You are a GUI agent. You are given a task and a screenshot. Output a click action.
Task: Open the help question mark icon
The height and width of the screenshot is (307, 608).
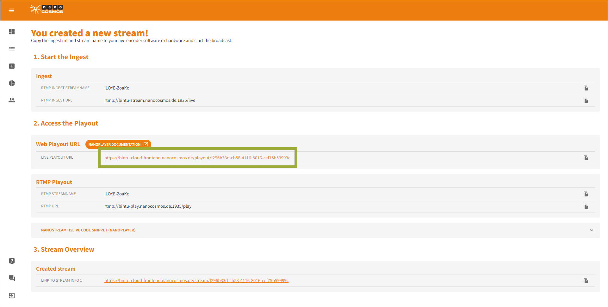tap(12, 261)
